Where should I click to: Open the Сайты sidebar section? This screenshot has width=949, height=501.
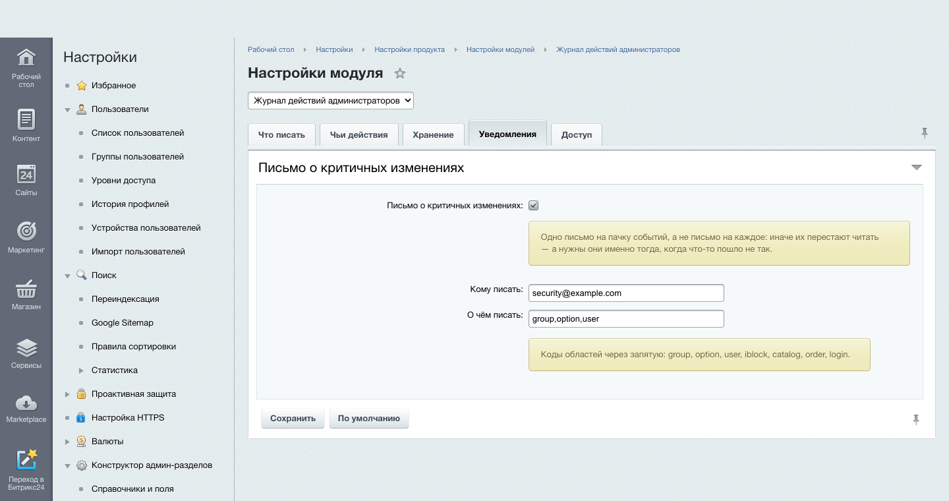coord(26,180)
